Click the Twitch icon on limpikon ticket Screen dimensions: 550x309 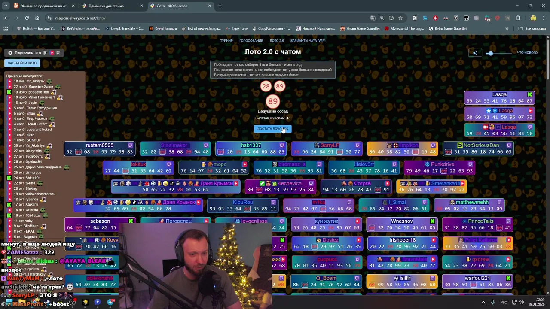pos(433,145)
